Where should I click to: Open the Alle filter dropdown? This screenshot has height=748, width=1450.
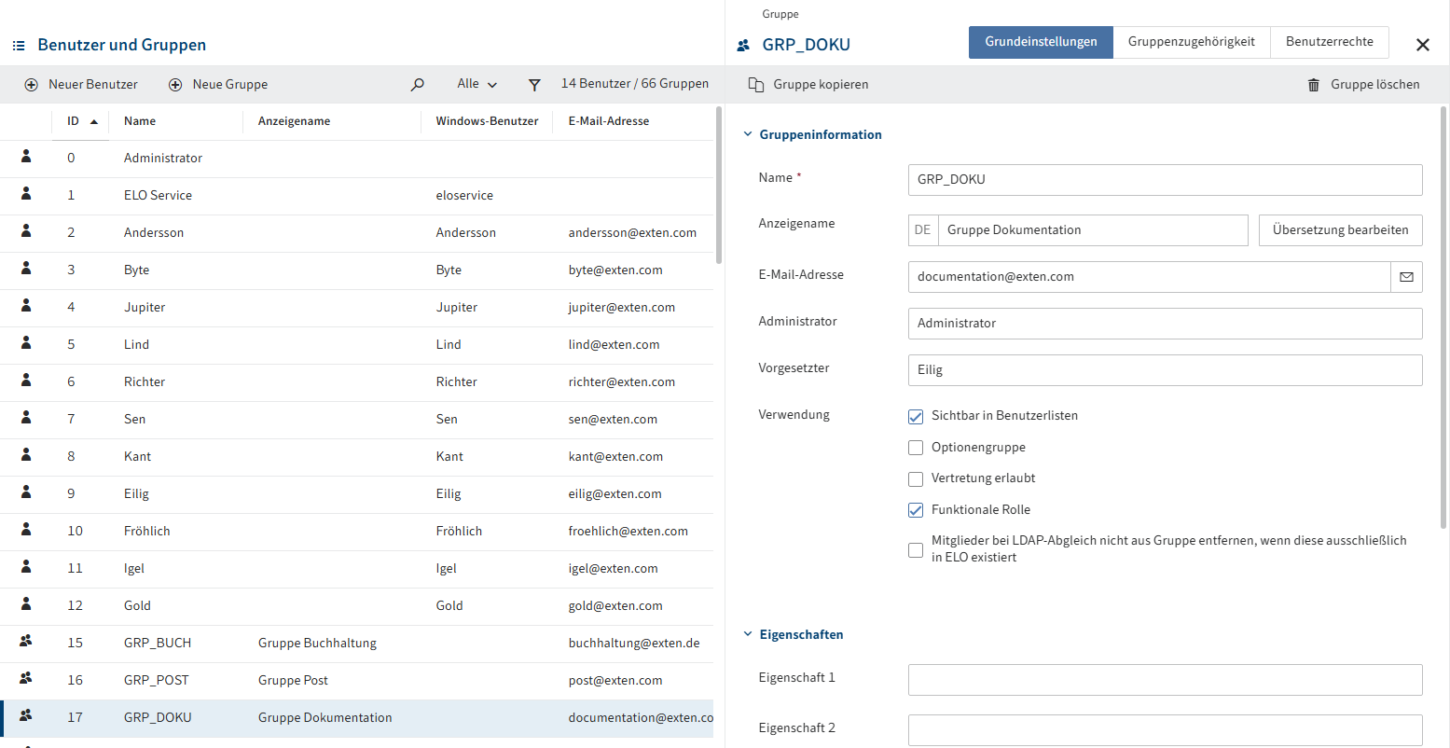pyautogui.click(x=476, y=84)
